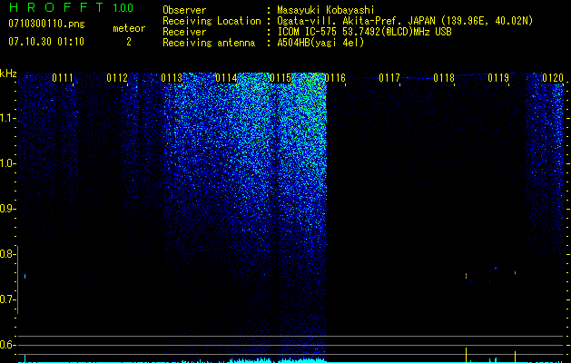
Task: Click the meteor echo just after 0118
Action: pyautogui.click(x=466, y=275)
